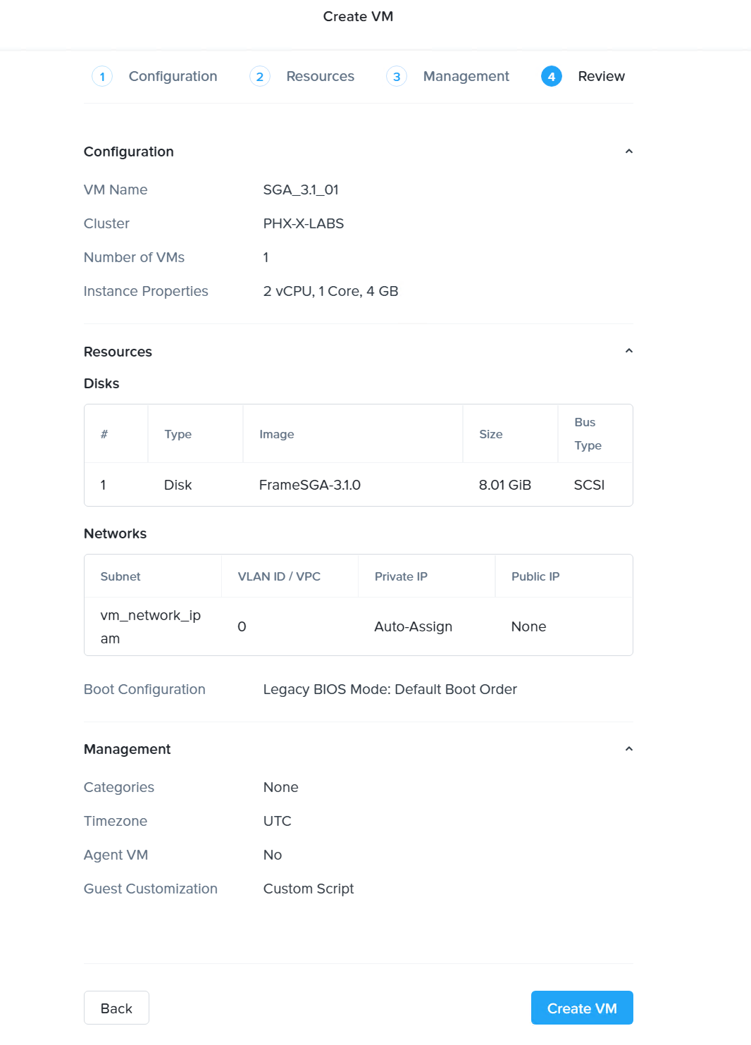The width and height of the screenshot is (751, 1045).
Task: Click the Auto-Assign private IP value
Action: (413, 626)
